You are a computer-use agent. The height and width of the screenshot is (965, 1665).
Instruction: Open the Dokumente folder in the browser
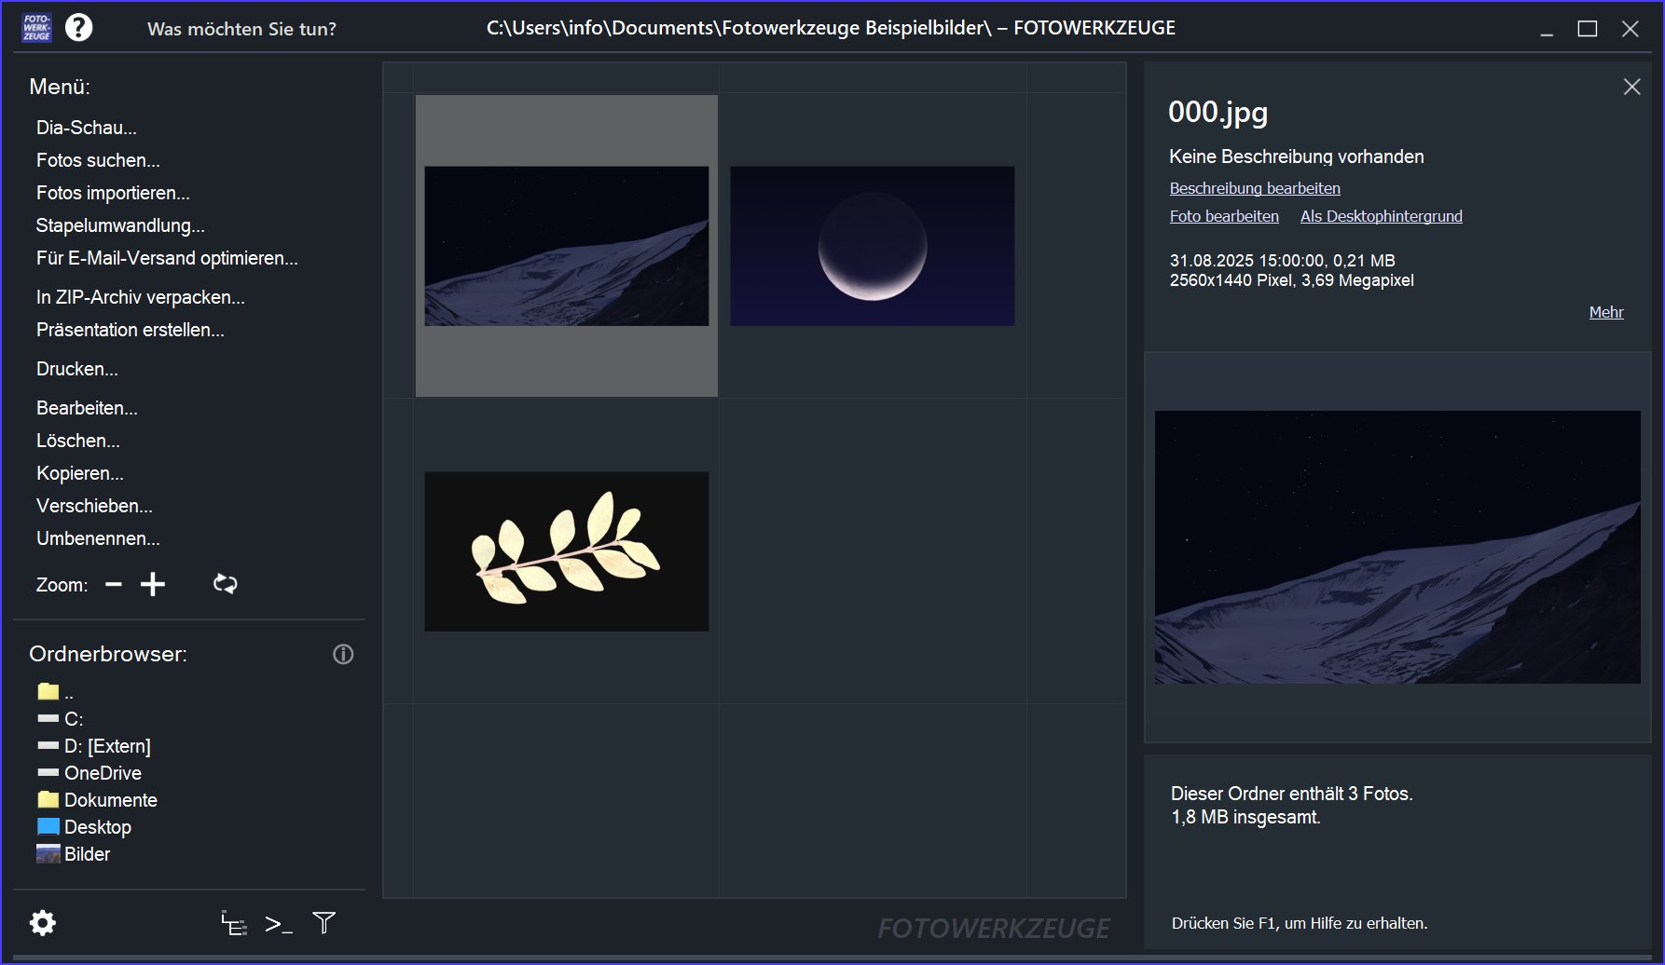110,800
